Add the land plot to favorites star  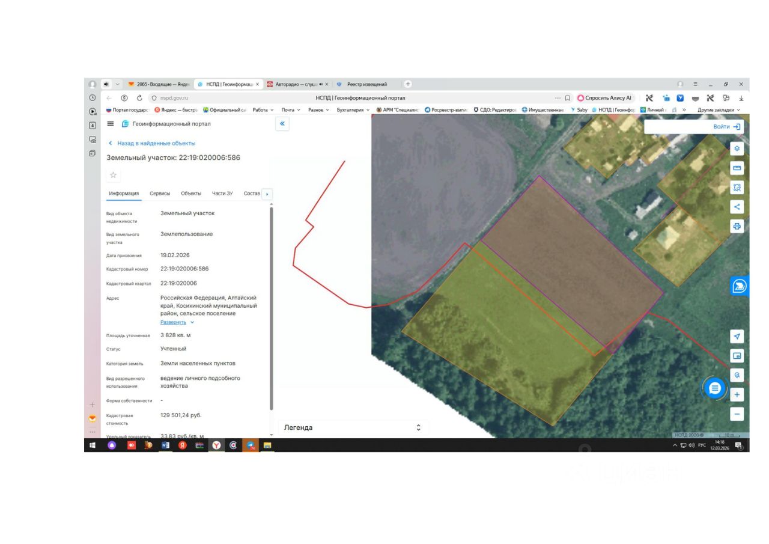click(113, 175)
